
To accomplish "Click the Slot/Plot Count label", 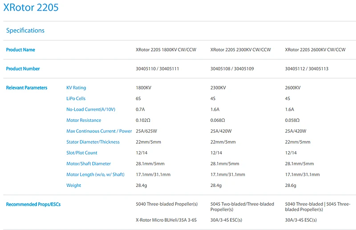I will 82,153.
